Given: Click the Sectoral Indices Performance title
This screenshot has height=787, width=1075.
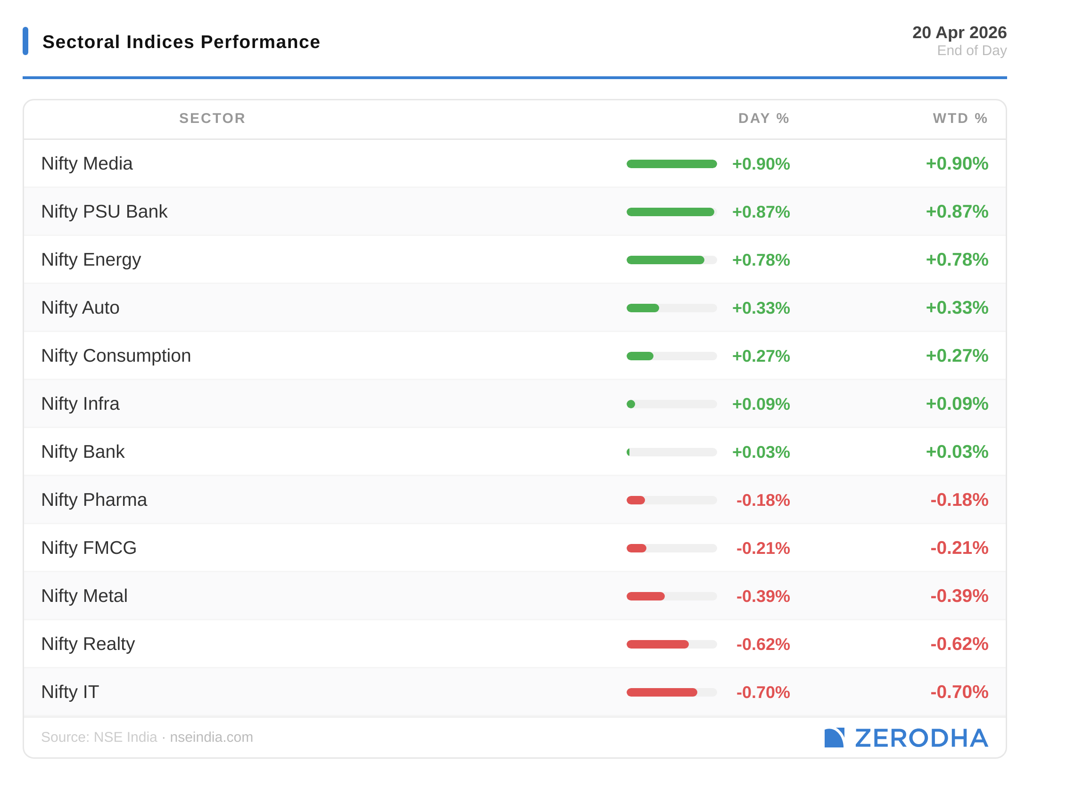Looking at the screenshot, I should coord(181,42).
